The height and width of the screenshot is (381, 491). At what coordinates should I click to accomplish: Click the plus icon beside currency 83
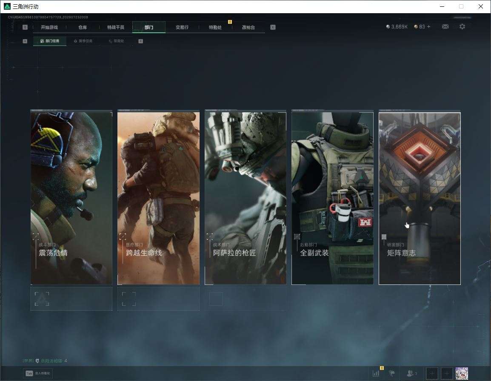click(x=429, y=27)
